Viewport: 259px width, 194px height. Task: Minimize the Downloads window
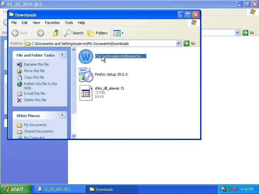[x=181, y=15]
